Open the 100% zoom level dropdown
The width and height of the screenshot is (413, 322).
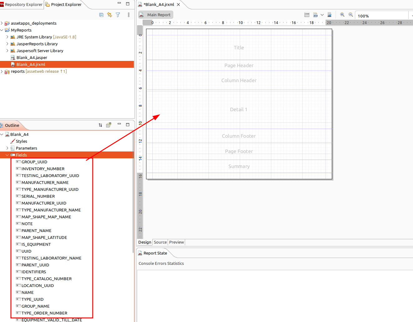(411, 16)
